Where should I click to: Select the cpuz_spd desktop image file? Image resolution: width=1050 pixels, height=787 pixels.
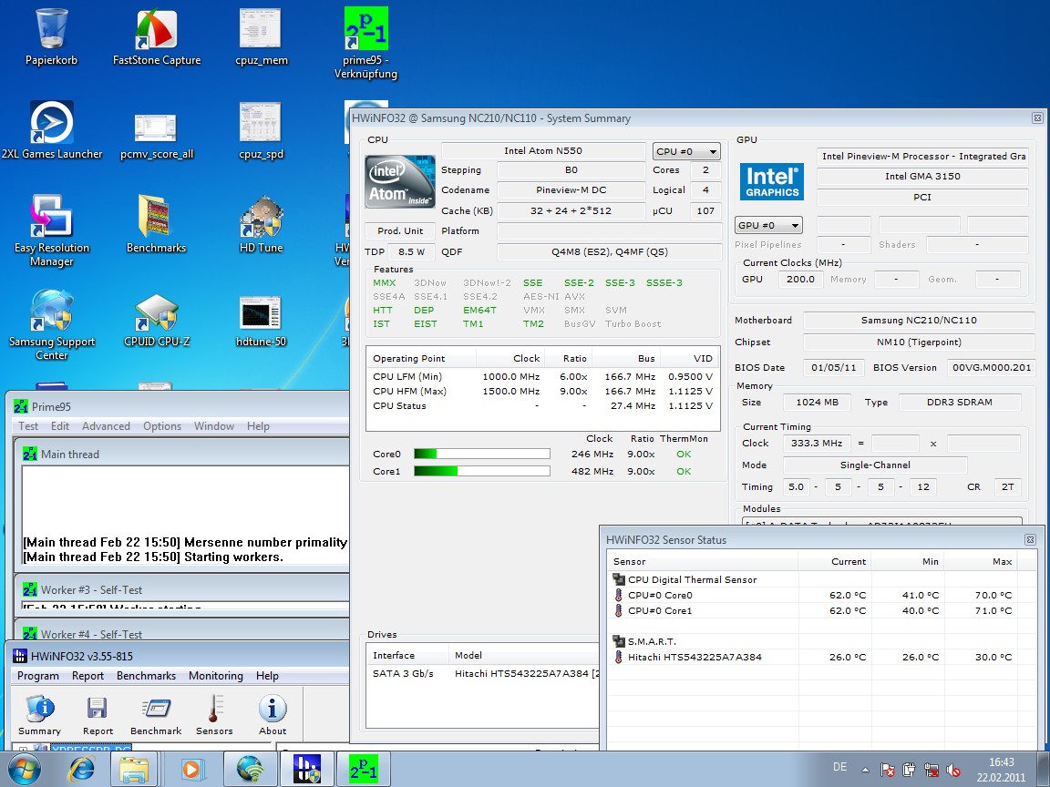click(262, 130)
